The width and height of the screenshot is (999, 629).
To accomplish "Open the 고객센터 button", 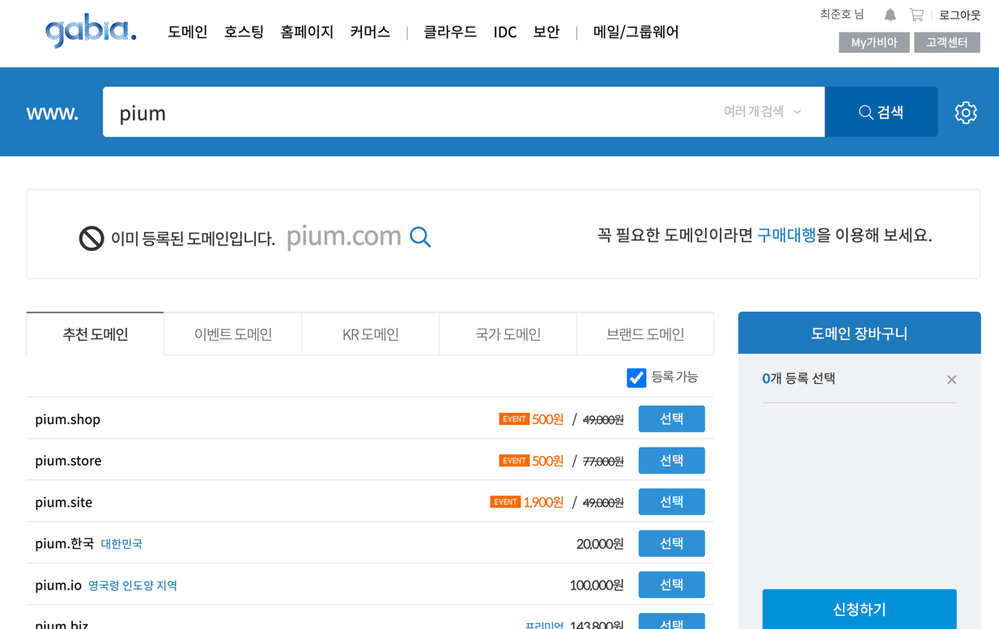I will coord(946,43).
